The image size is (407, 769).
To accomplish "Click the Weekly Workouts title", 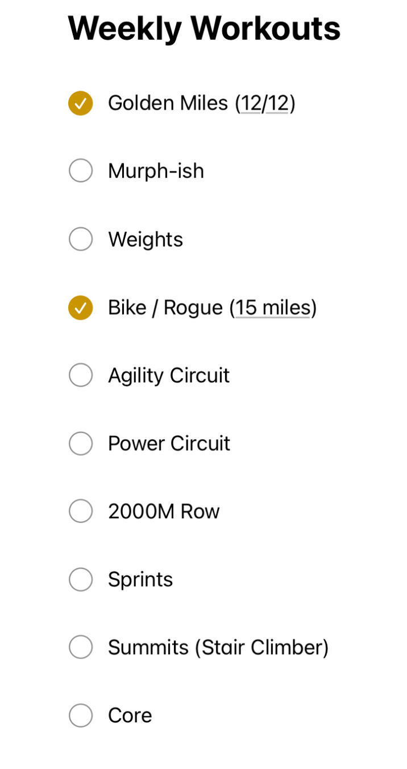I will (x=204, y=27).
